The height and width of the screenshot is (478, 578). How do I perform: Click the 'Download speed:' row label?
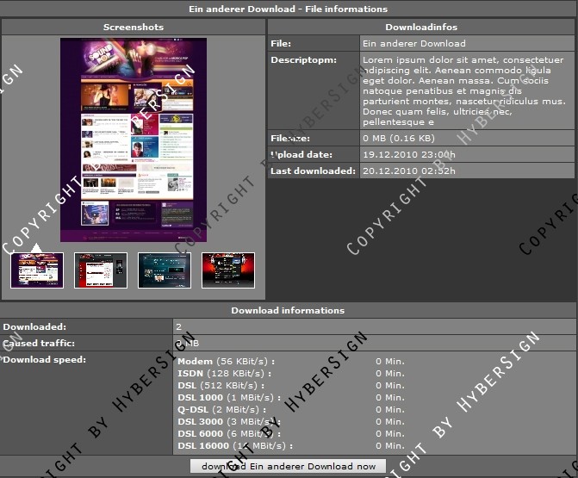[x=39, y=359]
